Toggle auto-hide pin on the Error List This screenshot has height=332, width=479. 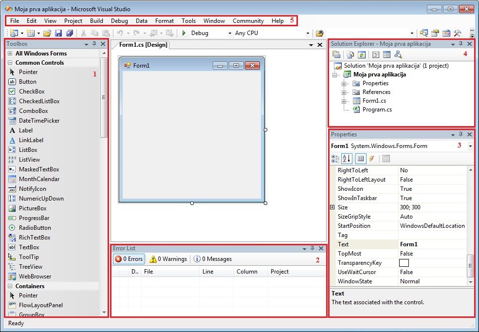coord(312,248)
